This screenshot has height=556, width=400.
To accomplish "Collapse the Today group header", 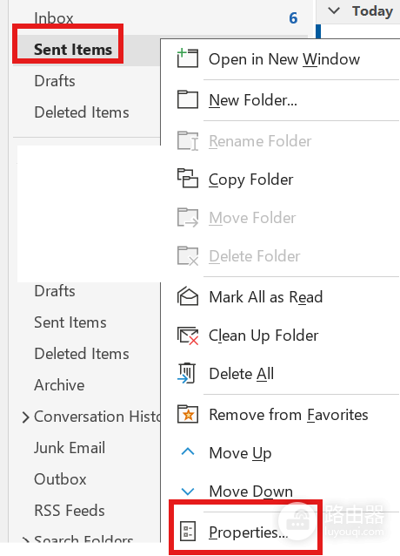I will click(334, 10).
